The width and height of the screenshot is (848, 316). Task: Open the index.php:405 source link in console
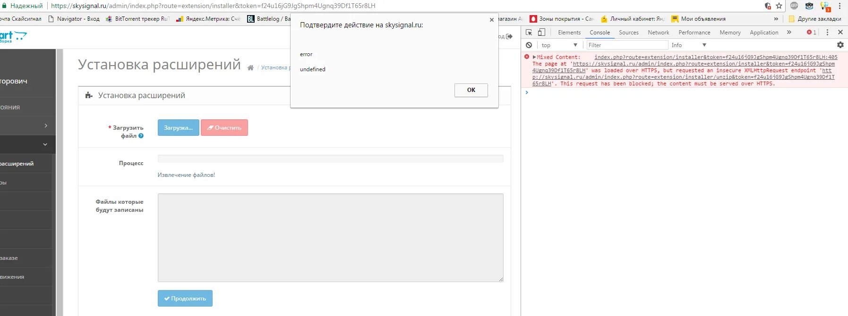(x=716, y=57)
